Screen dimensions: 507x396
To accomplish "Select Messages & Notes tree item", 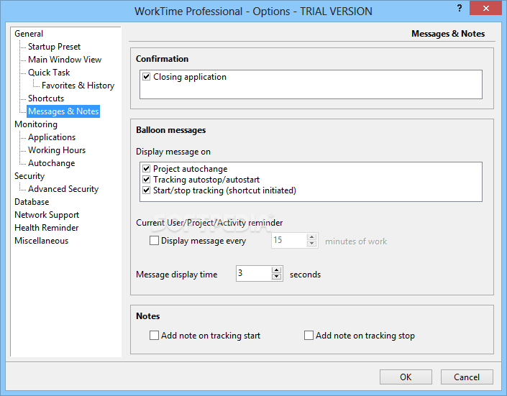I will pyautogui.click(x=63, y=111).
